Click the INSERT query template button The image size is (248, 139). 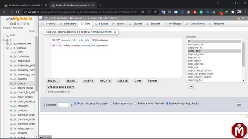pos(88,81)
